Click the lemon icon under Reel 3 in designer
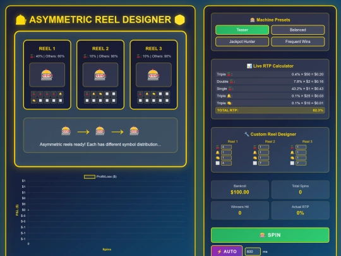 (x=292, y=158)
